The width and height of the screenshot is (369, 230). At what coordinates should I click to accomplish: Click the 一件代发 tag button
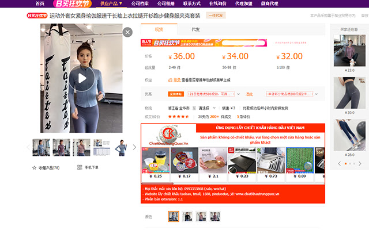click(x=216, y=16)
